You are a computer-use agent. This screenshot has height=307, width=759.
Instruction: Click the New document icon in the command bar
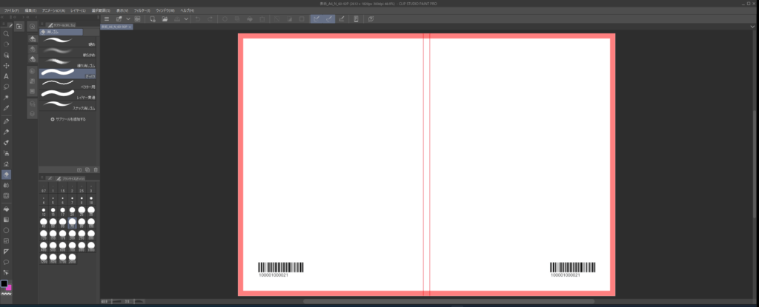[x=153, y=18]
